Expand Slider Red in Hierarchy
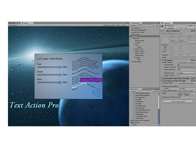This screenshot has width=196, height=148. [x=134, y=49]
